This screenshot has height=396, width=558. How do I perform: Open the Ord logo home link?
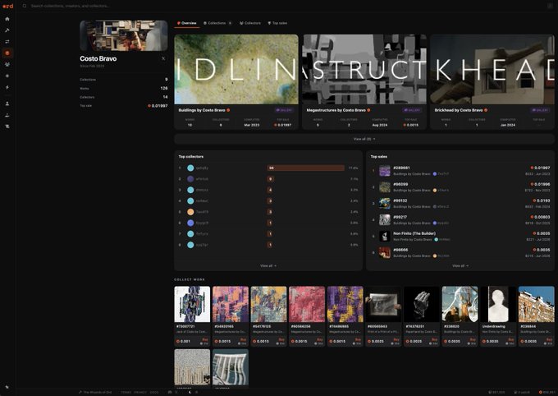[8, 6]
